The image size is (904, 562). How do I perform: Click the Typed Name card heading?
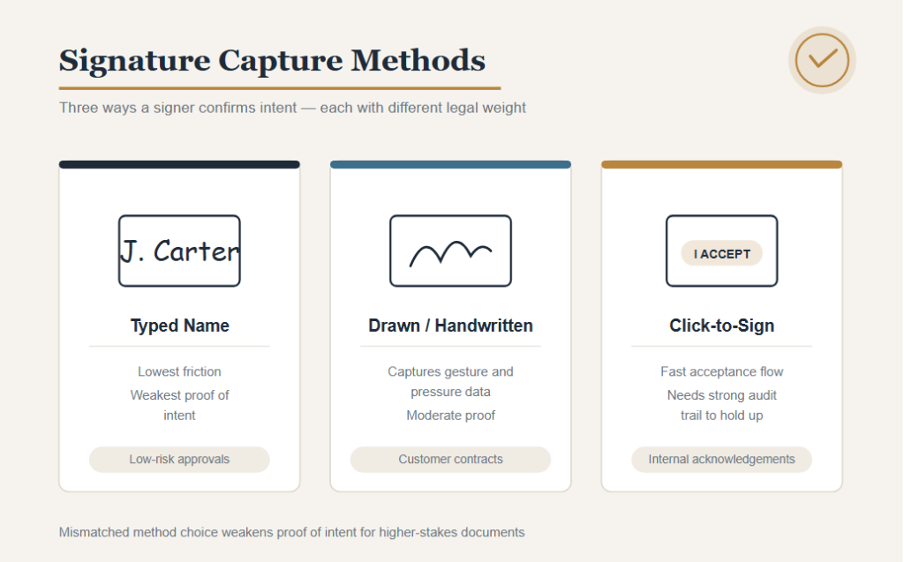click(179, 326)
